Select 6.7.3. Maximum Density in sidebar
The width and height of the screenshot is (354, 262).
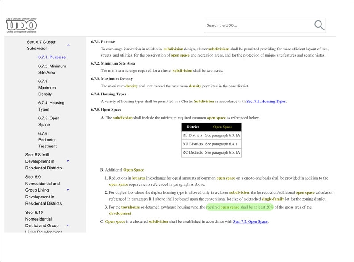47,88
